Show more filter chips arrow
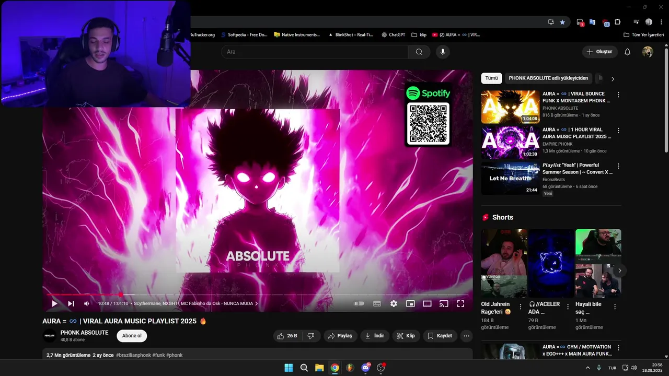This screenshot has width=669, height=376. [x=613, y=79]
